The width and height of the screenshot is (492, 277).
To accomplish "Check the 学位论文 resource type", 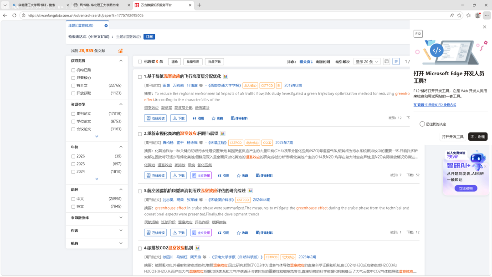I will click(x=73, y=121).
